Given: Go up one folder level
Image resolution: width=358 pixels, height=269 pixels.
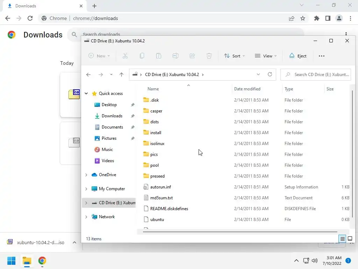Looking at the screenshot, I should pyautogui.click(x=121, y=75).
